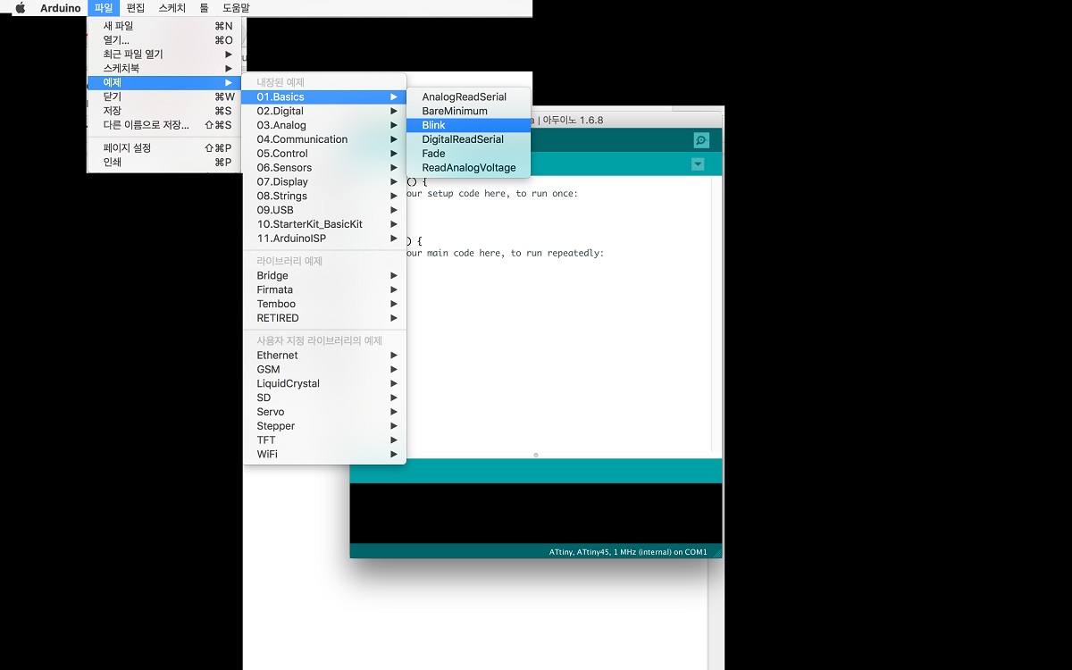This screenshot has height=670, width=1072.
Task: Choose 인쇄 in the file menu
Action: [165, 163]
